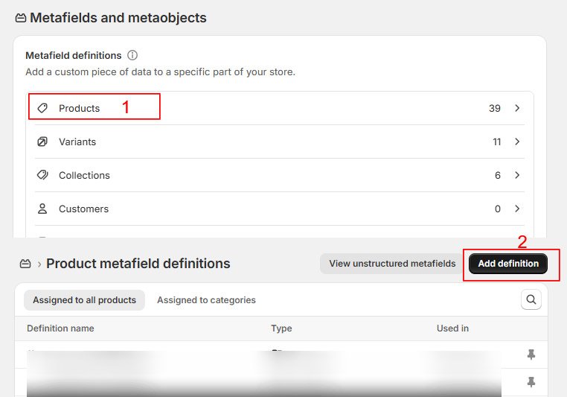Screen dimensions: 567x397
Task: Click the Definition name column header
Action: [60, 328]
